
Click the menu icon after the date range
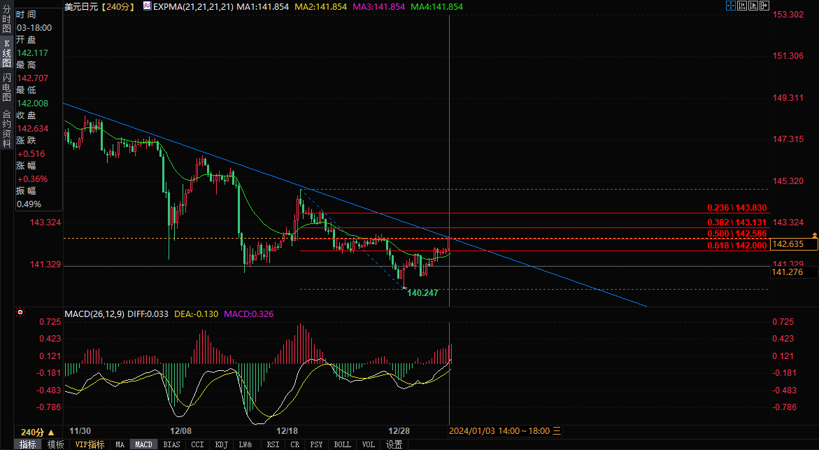(557, 431)
